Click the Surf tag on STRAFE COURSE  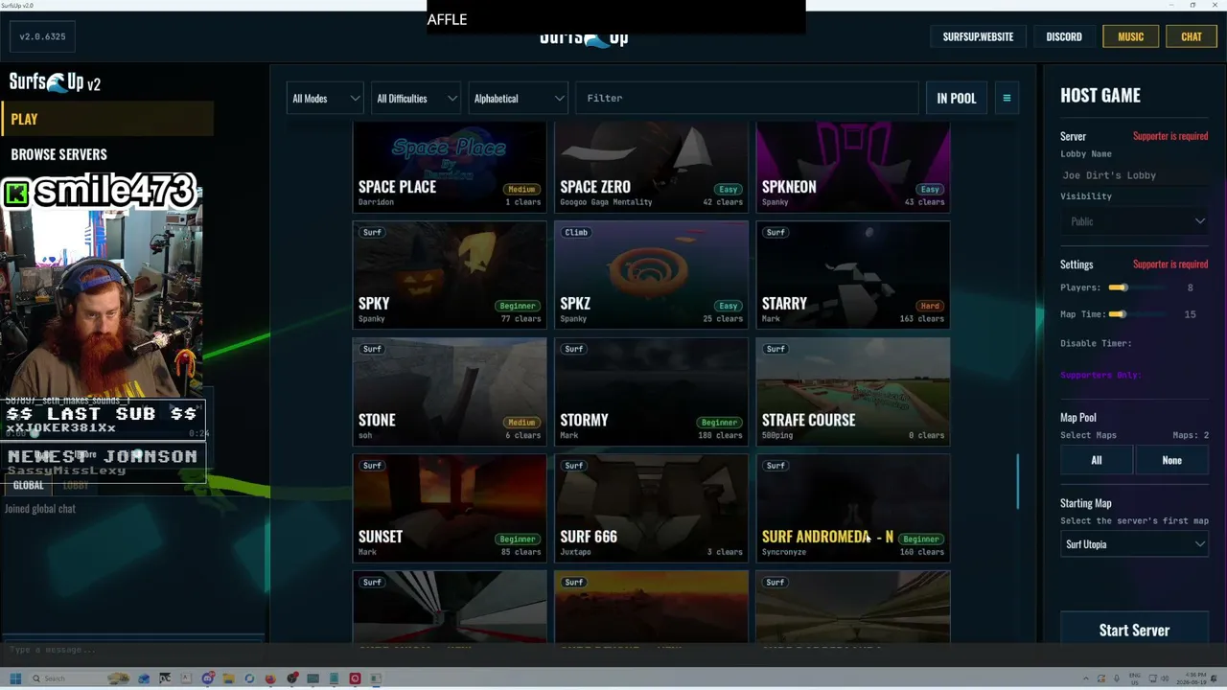(x=776, y=349)
